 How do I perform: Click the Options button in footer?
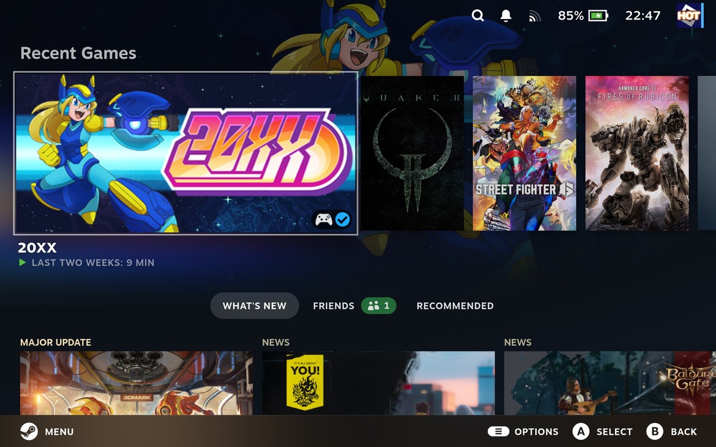[523, 432]
